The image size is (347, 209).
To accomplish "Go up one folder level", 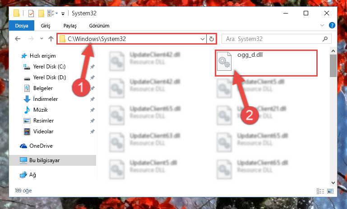I will click(x=51, y=39).
